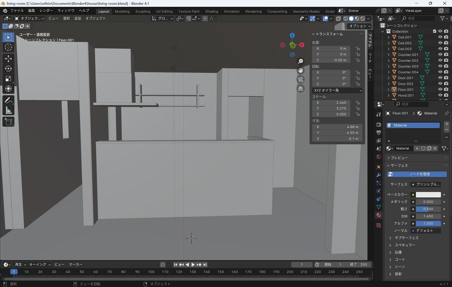
Task: Open the Render properties tab icon
Action: (379, 124)
